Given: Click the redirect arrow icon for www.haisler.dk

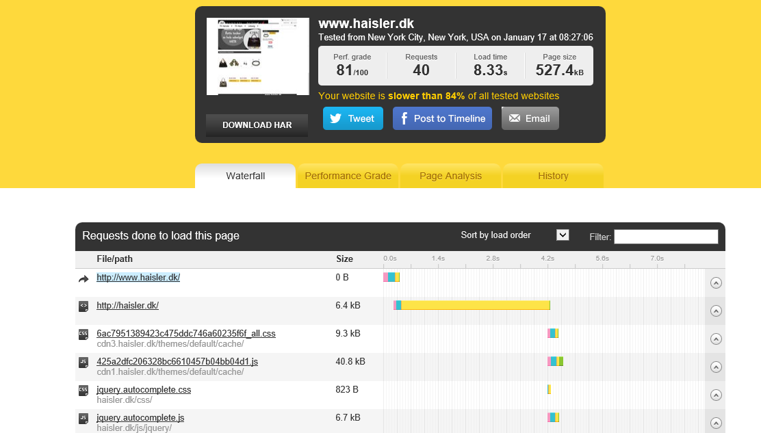Looking at the screenshot, I should coord(83,279).
